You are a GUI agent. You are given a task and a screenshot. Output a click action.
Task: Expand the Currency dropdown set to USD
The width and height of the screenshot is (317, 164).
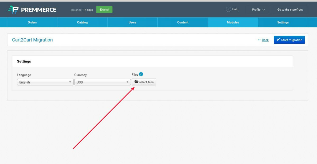pos(102,82)
